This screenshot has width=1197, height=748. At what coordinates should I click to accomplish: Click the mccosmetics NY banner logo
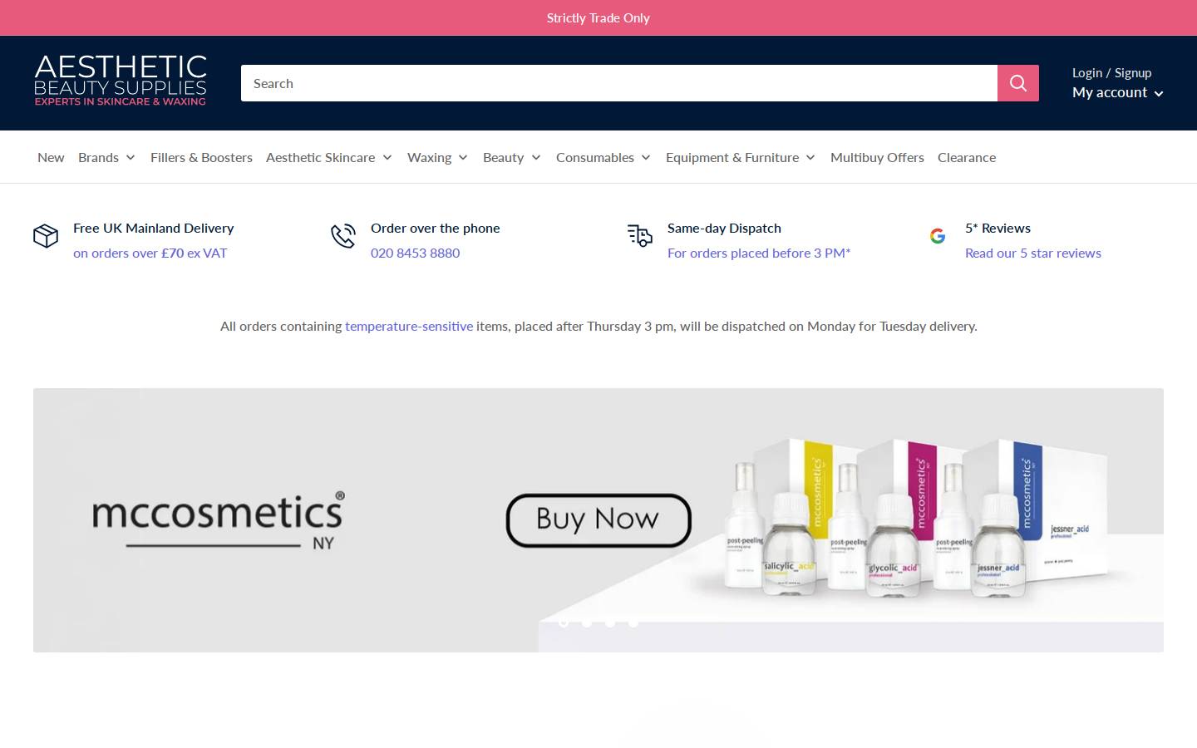(218, 519)
